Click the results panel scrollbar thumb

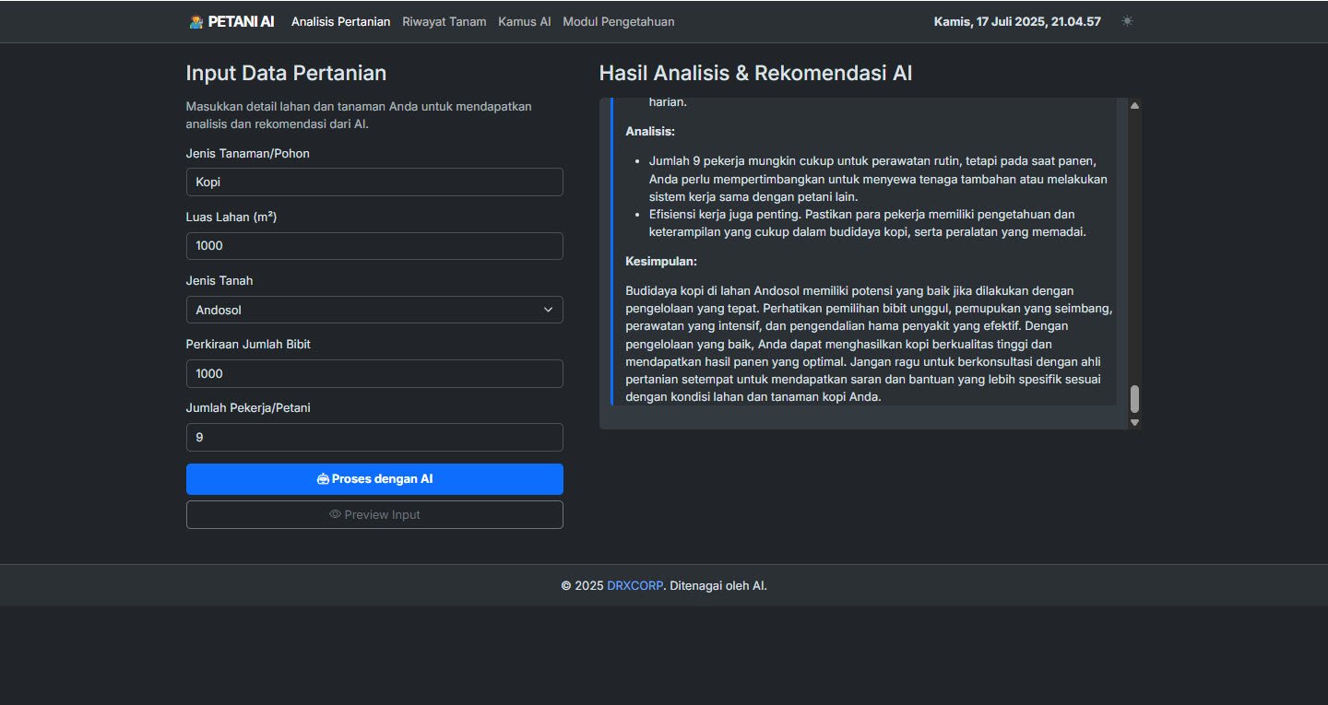coord(1135,399)
